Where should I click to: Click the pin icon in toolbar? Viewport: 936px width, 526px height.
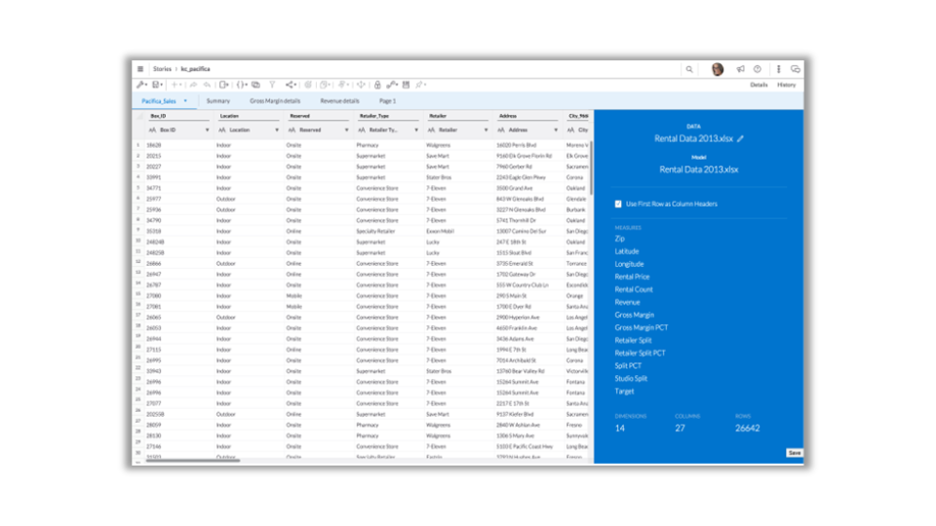pos(419,85)
